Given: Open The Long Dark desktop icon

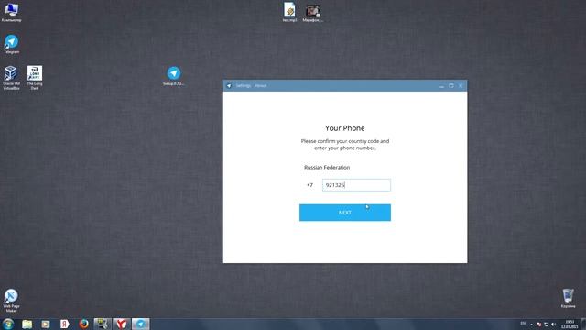Looking at the screenshot, I should coord(35,78).
